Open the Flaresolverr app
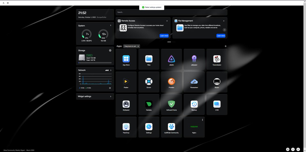306x152 pixels. 194,82
